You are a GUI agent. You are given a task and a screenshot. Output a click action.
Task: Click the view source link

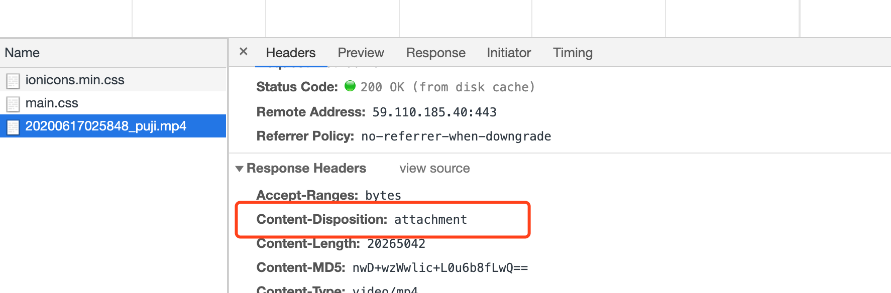(x=434, y=169)
